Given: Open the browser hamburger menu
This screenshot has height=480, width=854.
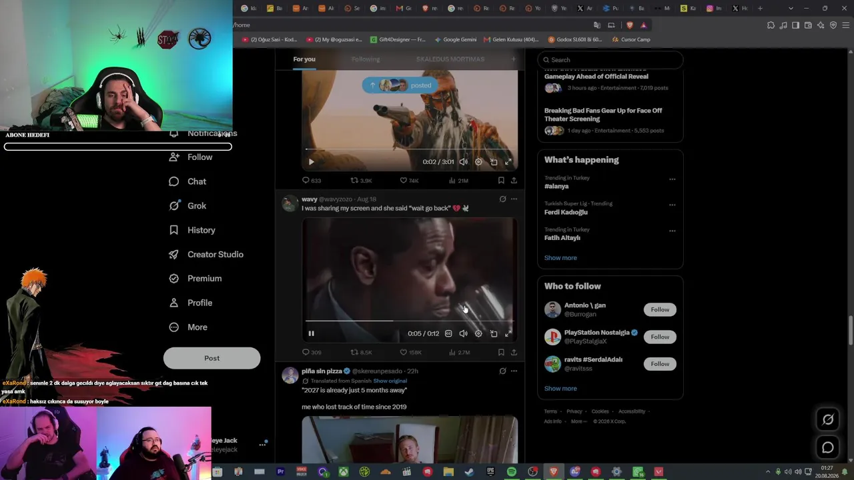Looking at the screenshot, I should tap(845, 25).
